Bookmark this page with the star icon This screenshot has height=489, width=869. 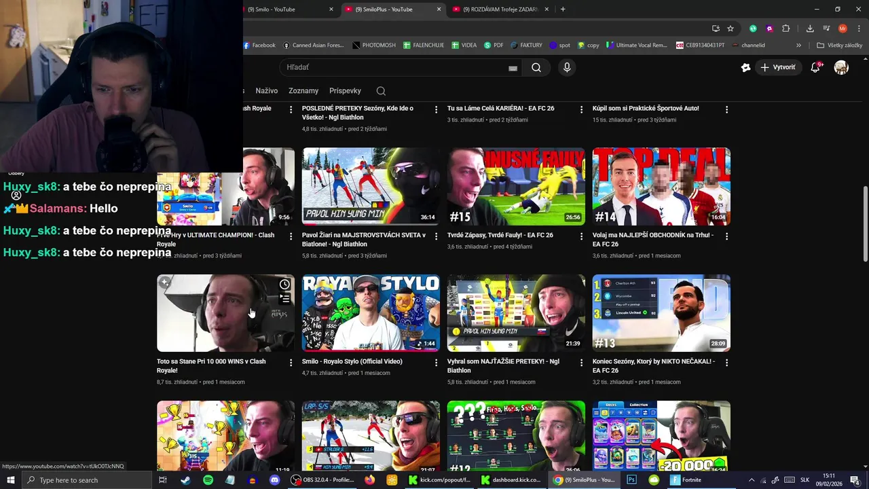[731, 29]
